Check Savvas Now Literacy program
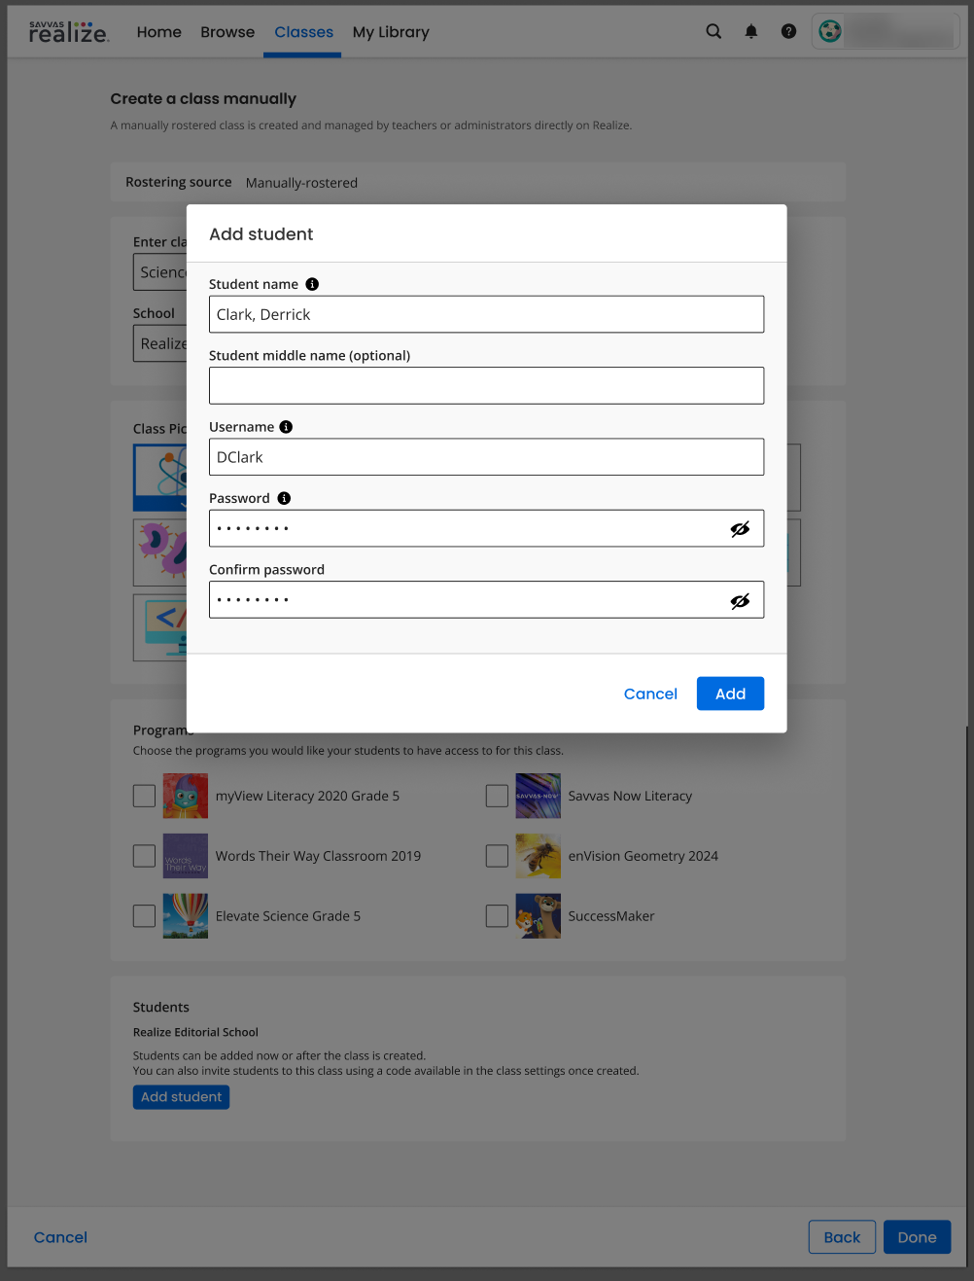The image size is (974, 1281). click(497, 796)
